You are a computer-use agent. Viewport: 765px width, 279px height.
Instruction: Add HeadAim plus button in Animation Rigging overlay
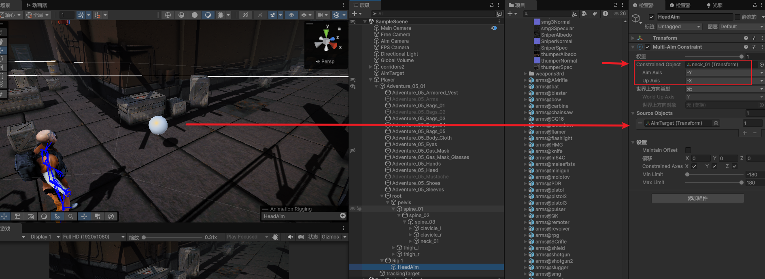click(343, 216)
